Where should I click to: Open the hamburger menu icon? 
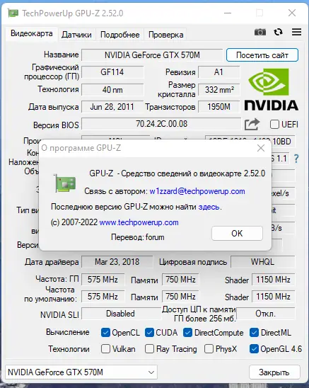pos(296,32)
